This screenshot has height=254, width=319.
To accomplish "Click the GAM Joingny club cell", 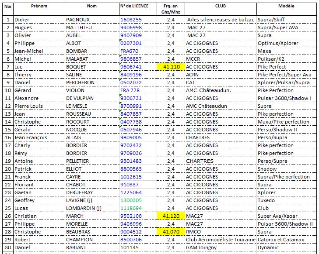I will pos(221,247).
